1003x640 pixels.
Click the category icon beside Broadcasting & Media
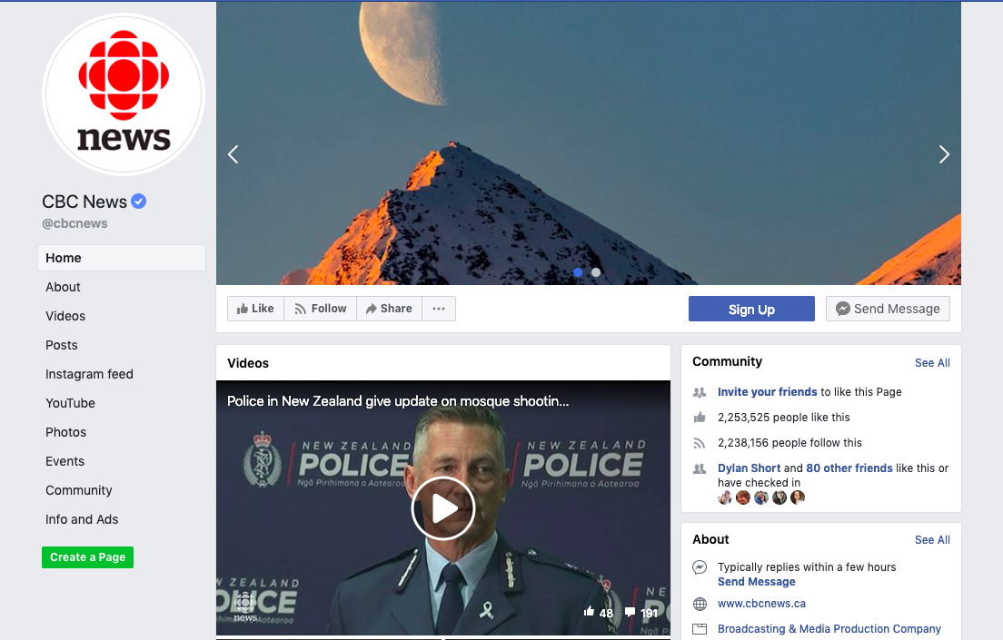(700, 629)
